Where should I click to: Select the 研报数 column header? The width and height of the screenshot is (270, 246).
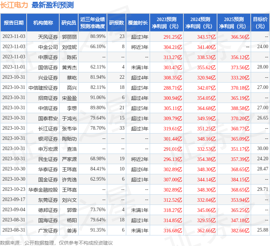point(116,22)
